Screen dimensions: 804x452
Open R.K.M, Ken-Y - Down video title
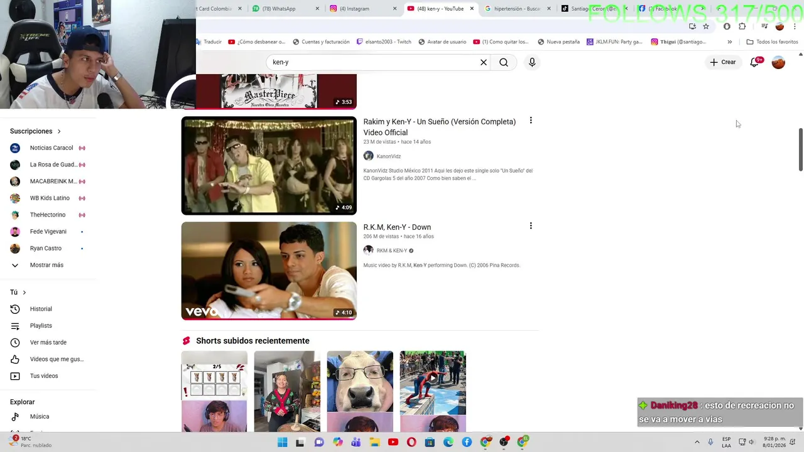pyautogui.click(x=397, y=227)
